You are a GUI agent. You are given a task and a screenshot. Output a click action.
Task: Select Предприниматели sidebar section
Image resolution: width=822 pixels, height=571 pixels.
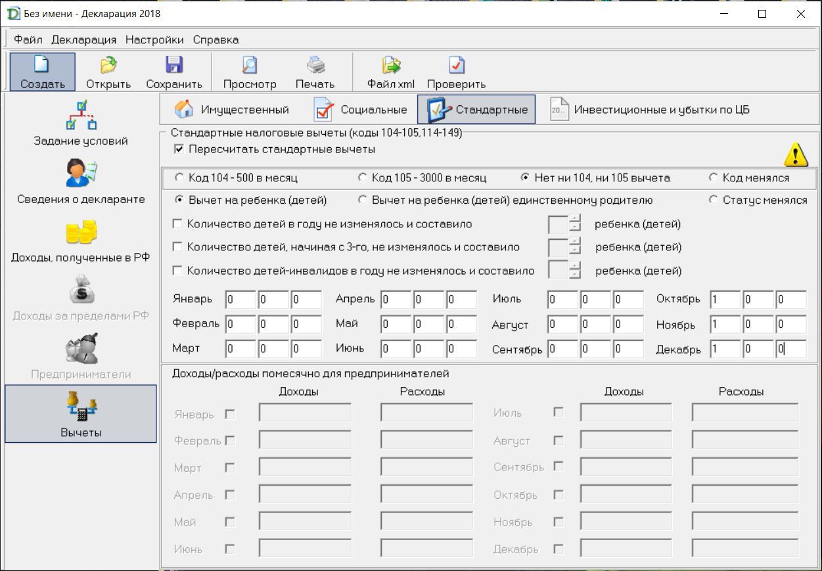pos(81,356)
